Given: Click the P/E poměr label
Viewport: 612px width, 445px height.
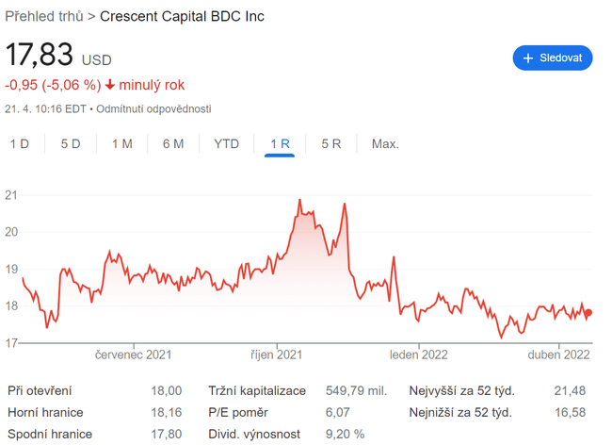Looking at the screenshot, I should click(x=237, y=413).
